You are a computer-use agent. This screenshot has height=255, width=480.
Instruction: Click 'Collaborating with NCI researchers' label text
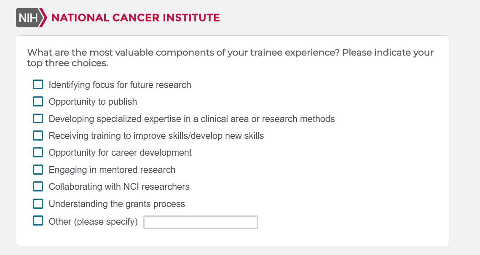click(119, 187)
